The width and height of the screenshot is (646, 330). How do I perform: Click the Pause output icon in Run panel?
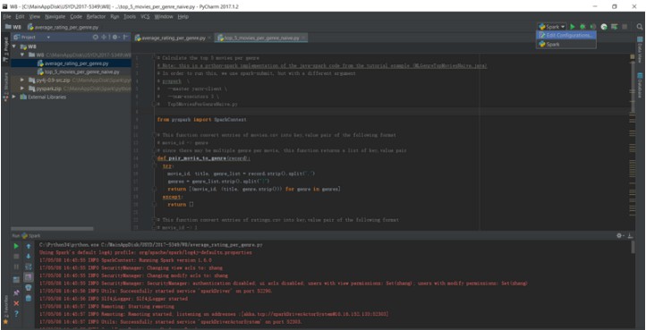coord(16,267)
